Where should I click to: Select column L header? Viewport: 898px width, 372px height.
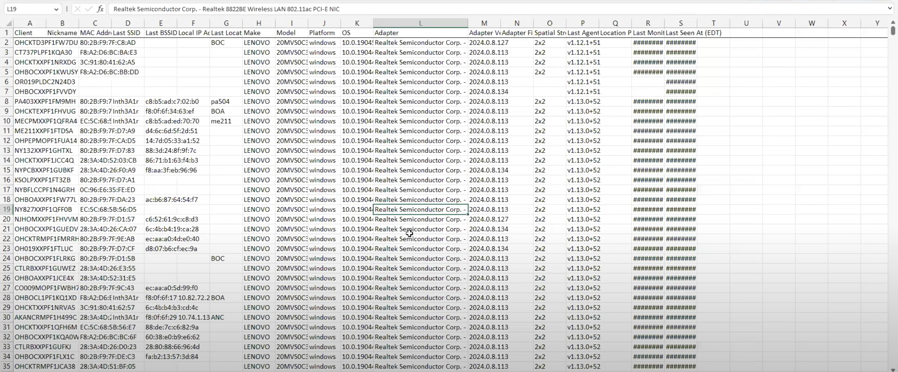point(420,23)
